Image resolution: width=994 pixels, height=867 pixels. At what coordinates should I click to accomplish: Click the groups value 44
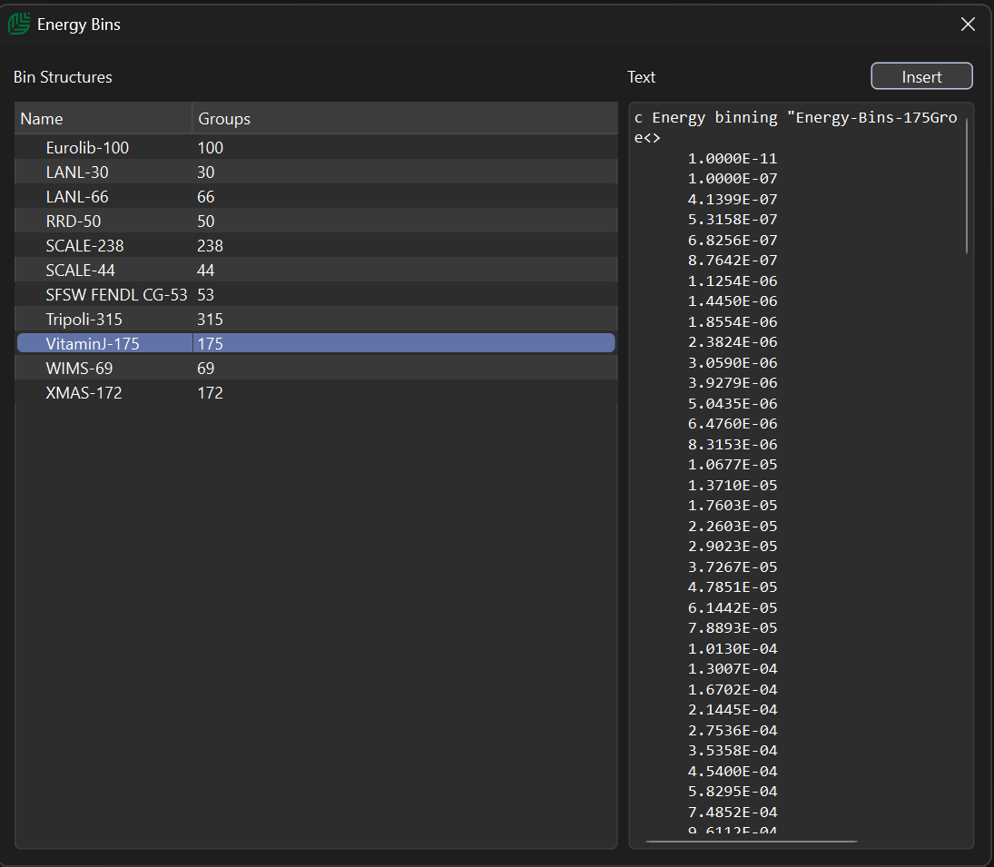[x=206, y=271]
